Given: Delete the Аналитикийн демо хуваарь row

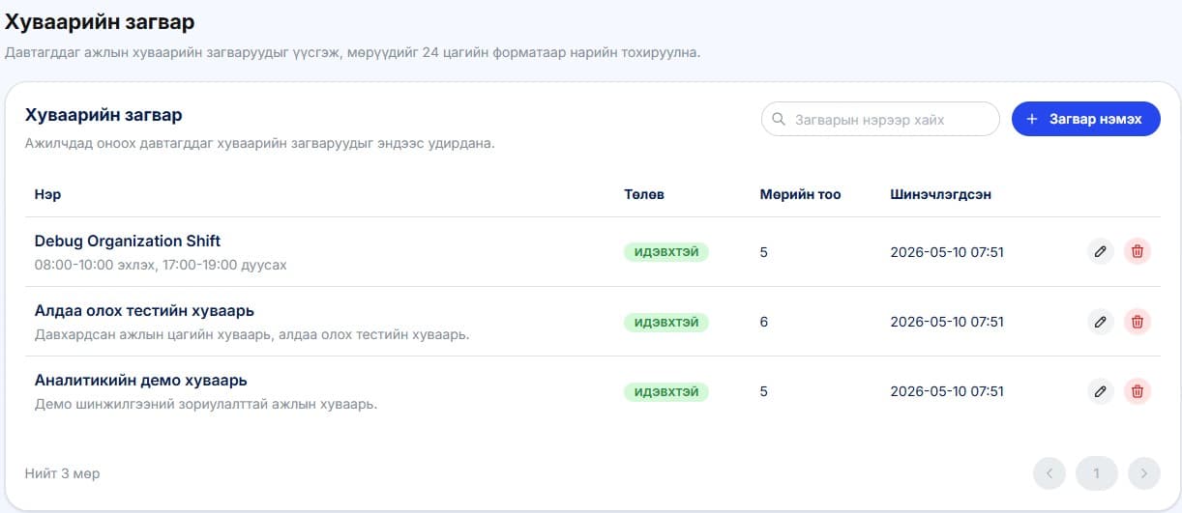Looking at the screenshot, I should tap(1138, 391).
